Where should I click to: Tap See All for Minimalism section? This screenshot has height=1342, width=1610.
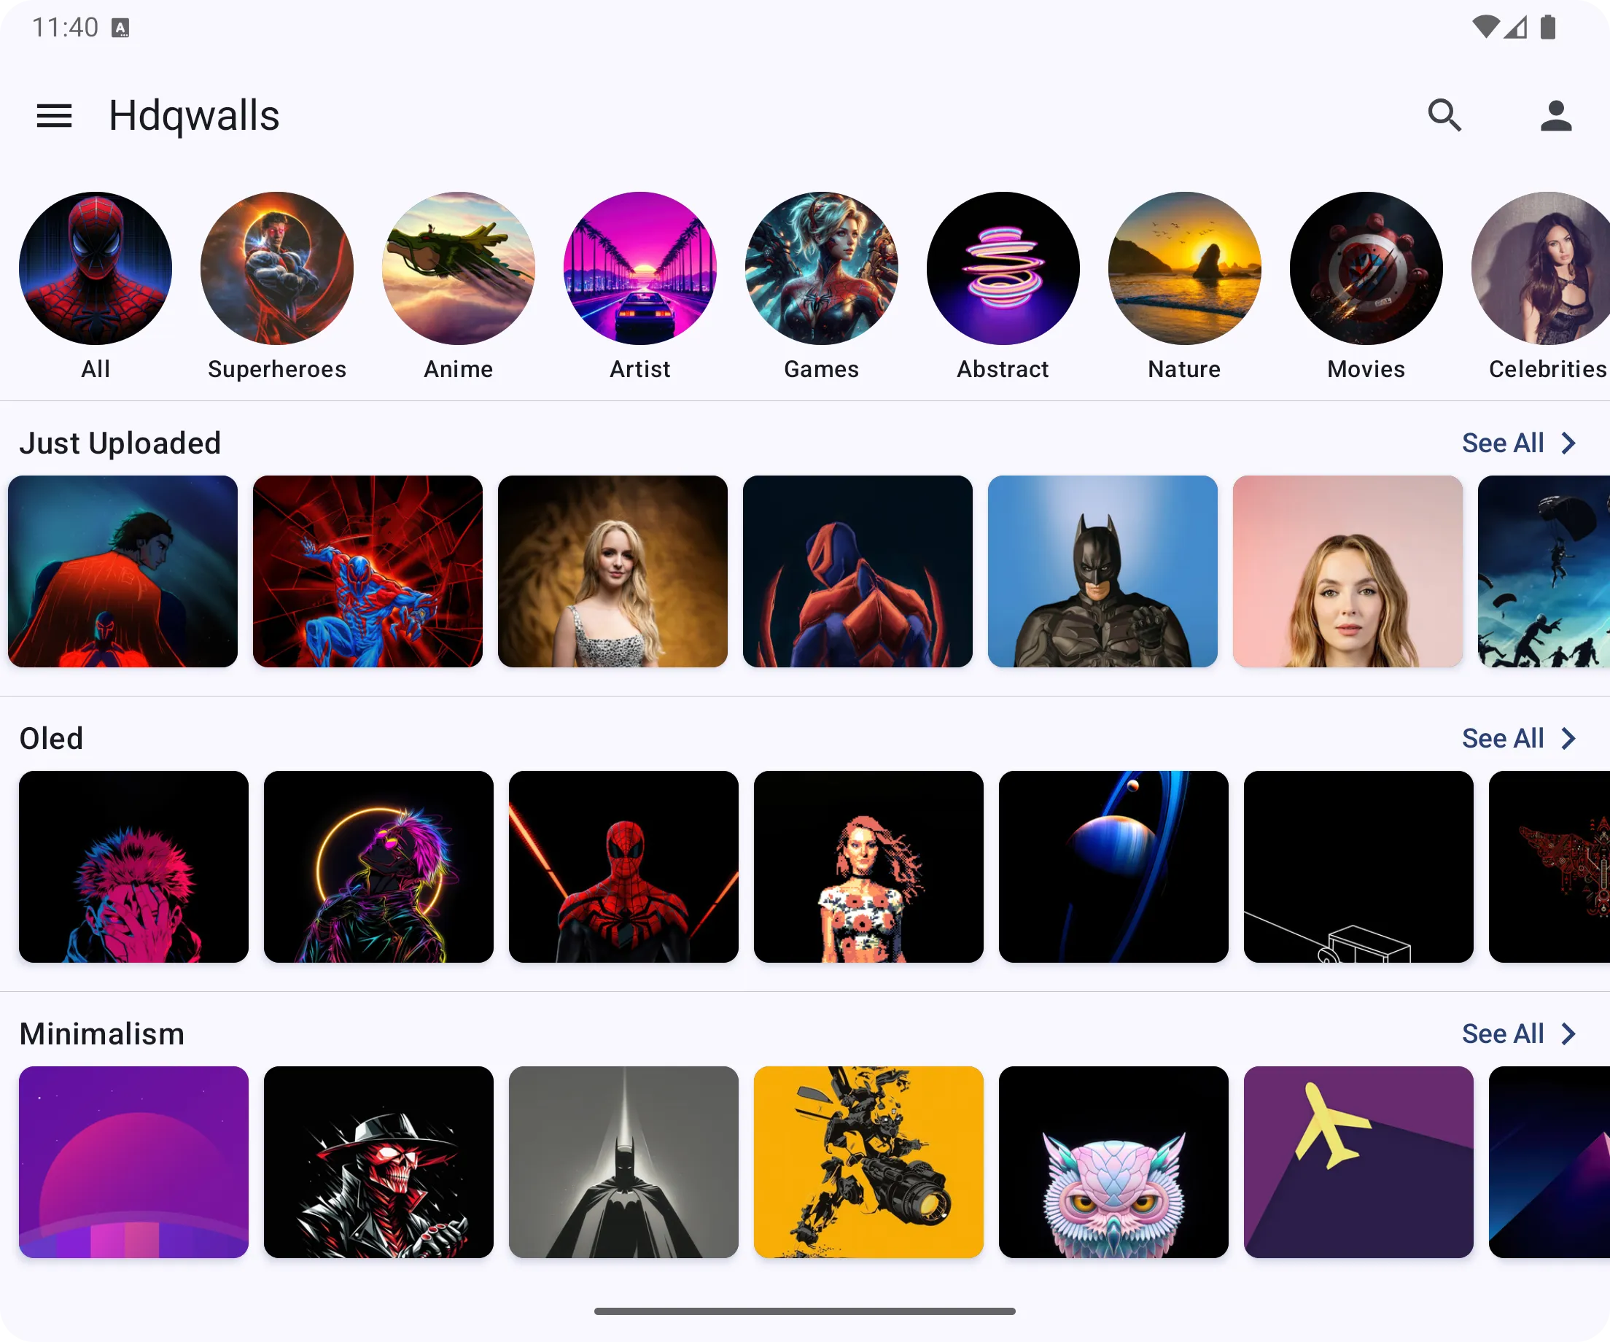click(1520, 1033)
